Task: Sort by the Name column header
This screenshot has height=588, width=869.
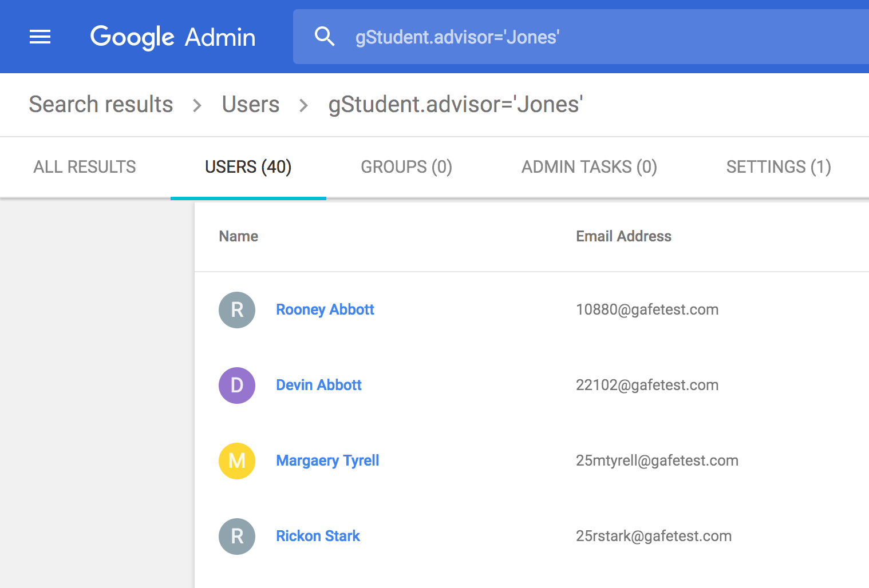Action: tap(238, 236)
